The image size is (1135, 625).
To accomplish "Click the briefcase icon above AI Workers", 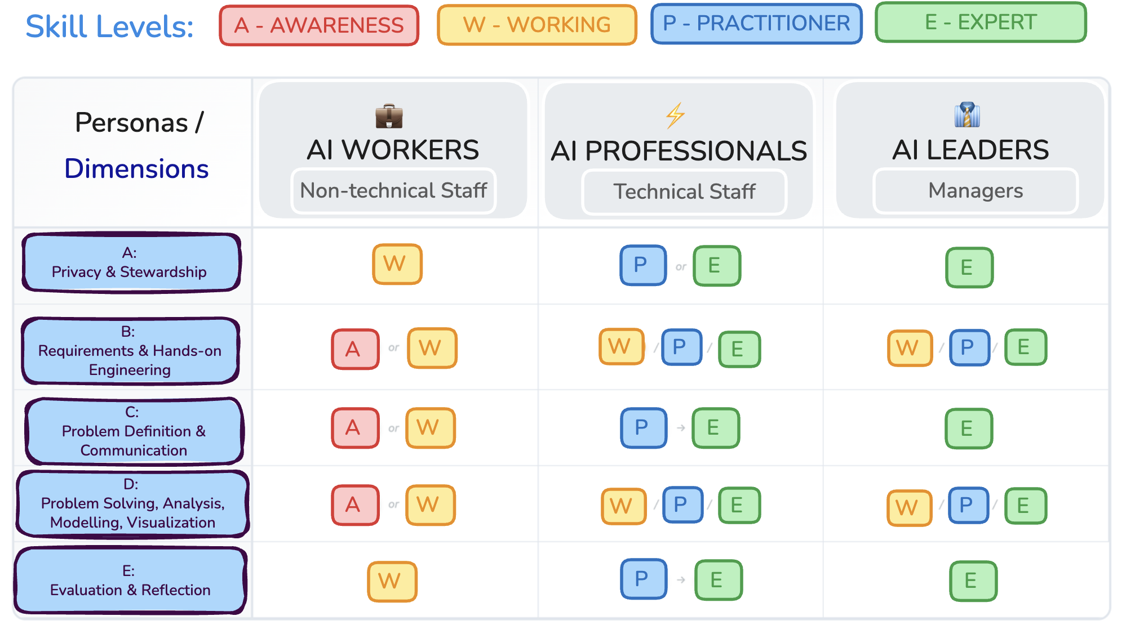I will [x=389, y=116].
